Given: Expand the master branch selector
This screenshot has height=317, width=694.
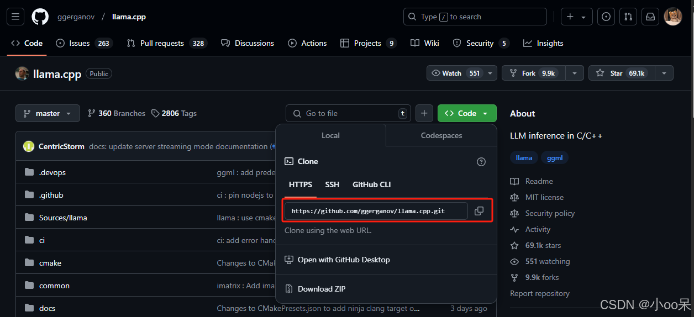Looking at the screenshot, I should click(48, 113).
